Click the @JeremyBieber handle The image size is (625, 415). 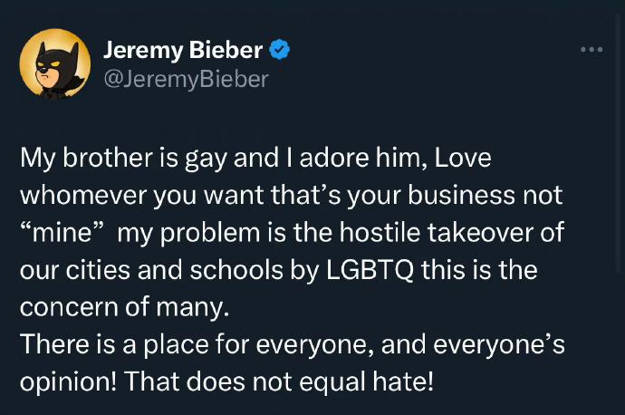click(187, 80)
